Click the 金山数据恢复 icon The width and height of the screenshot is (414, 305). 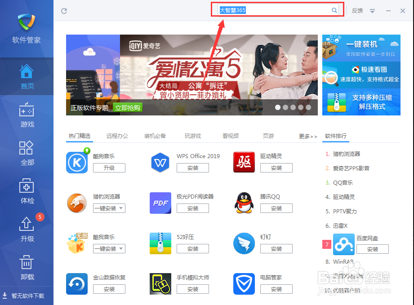[x=77, y=284]
